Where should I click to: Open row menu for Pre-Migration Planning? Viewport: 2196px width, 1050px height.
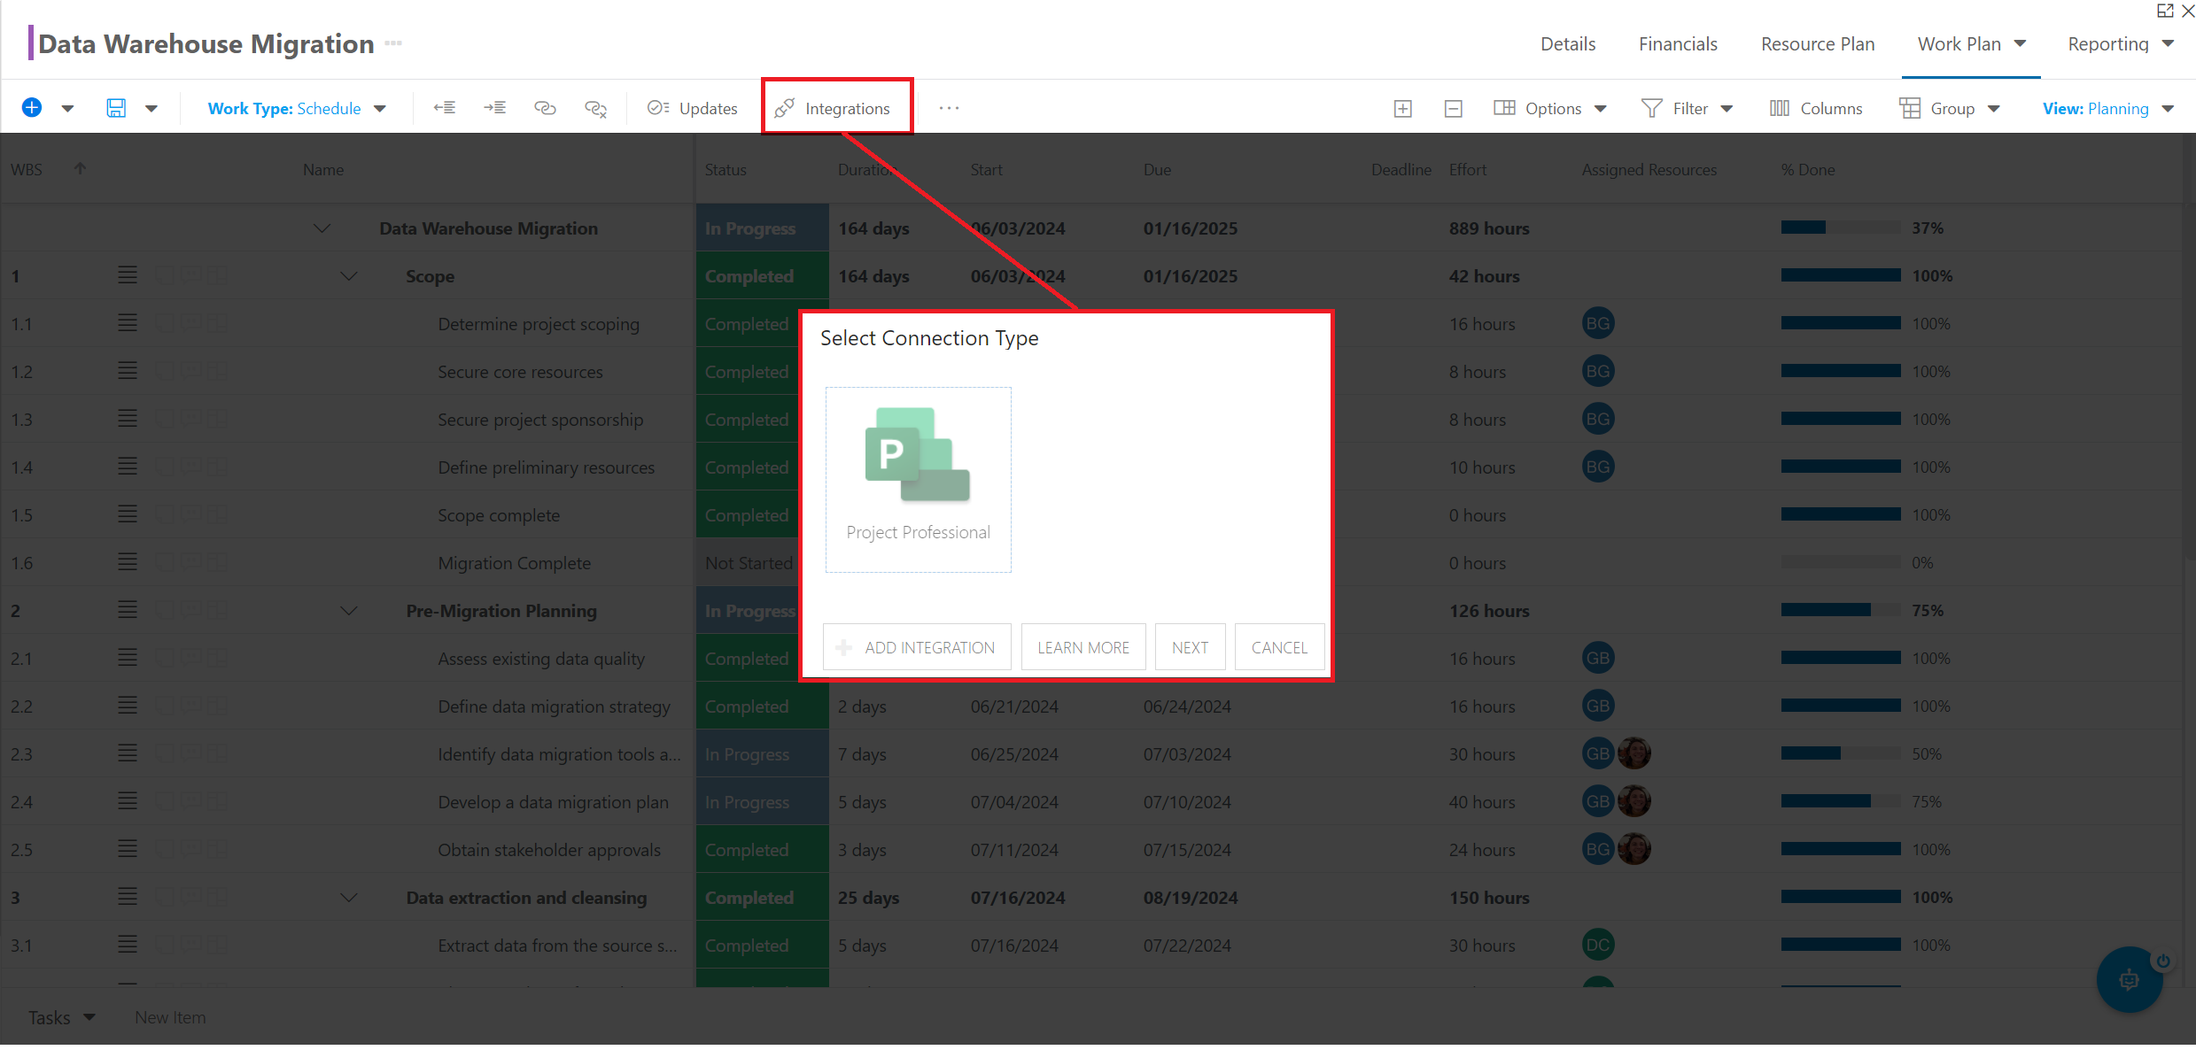[128, 610]
